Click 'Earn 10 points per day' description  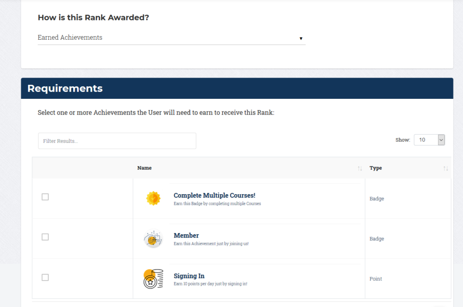pos(211,284)
